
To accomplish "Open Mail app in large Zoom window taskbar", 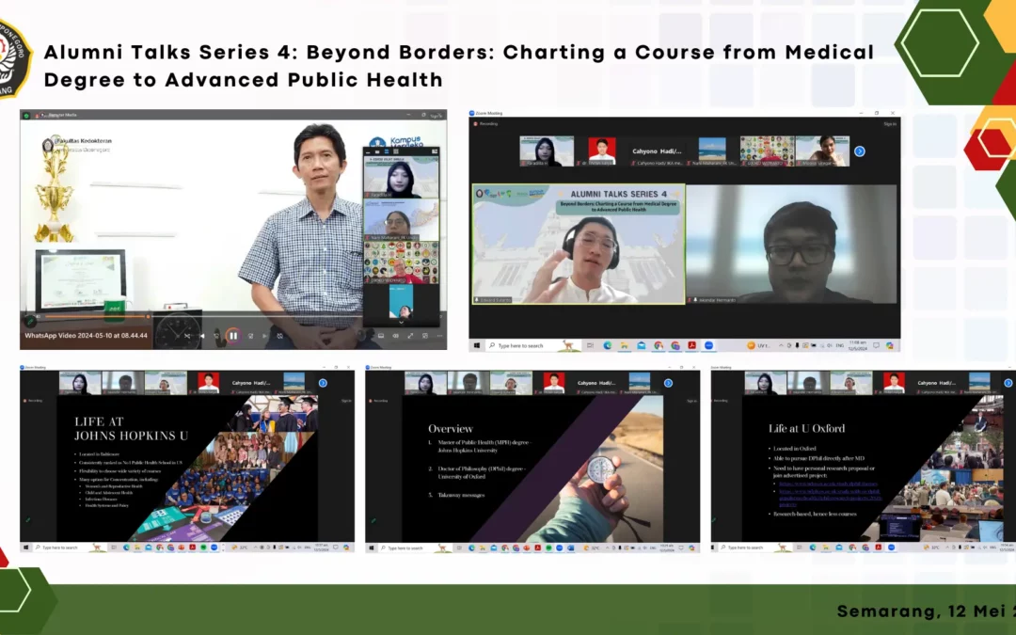I will pos(642,345).
